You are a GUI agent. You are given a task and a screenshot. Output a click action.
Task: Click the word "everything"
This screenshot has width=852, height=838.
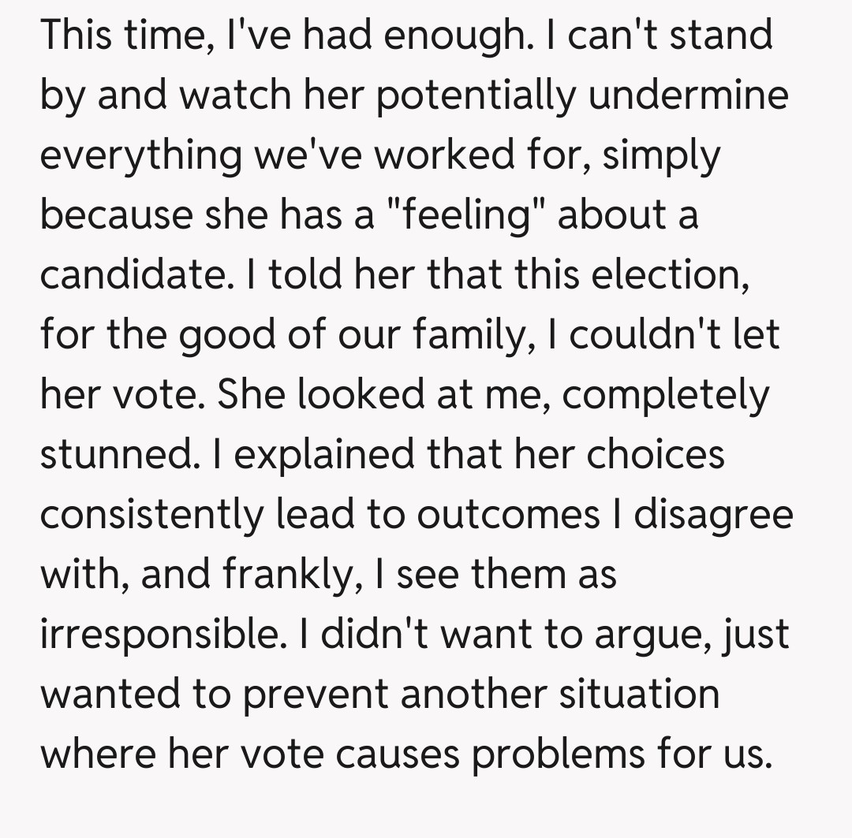(x=142, y=156)
